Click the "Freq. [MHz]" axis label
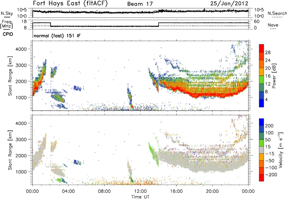 (x=7, y=24)
